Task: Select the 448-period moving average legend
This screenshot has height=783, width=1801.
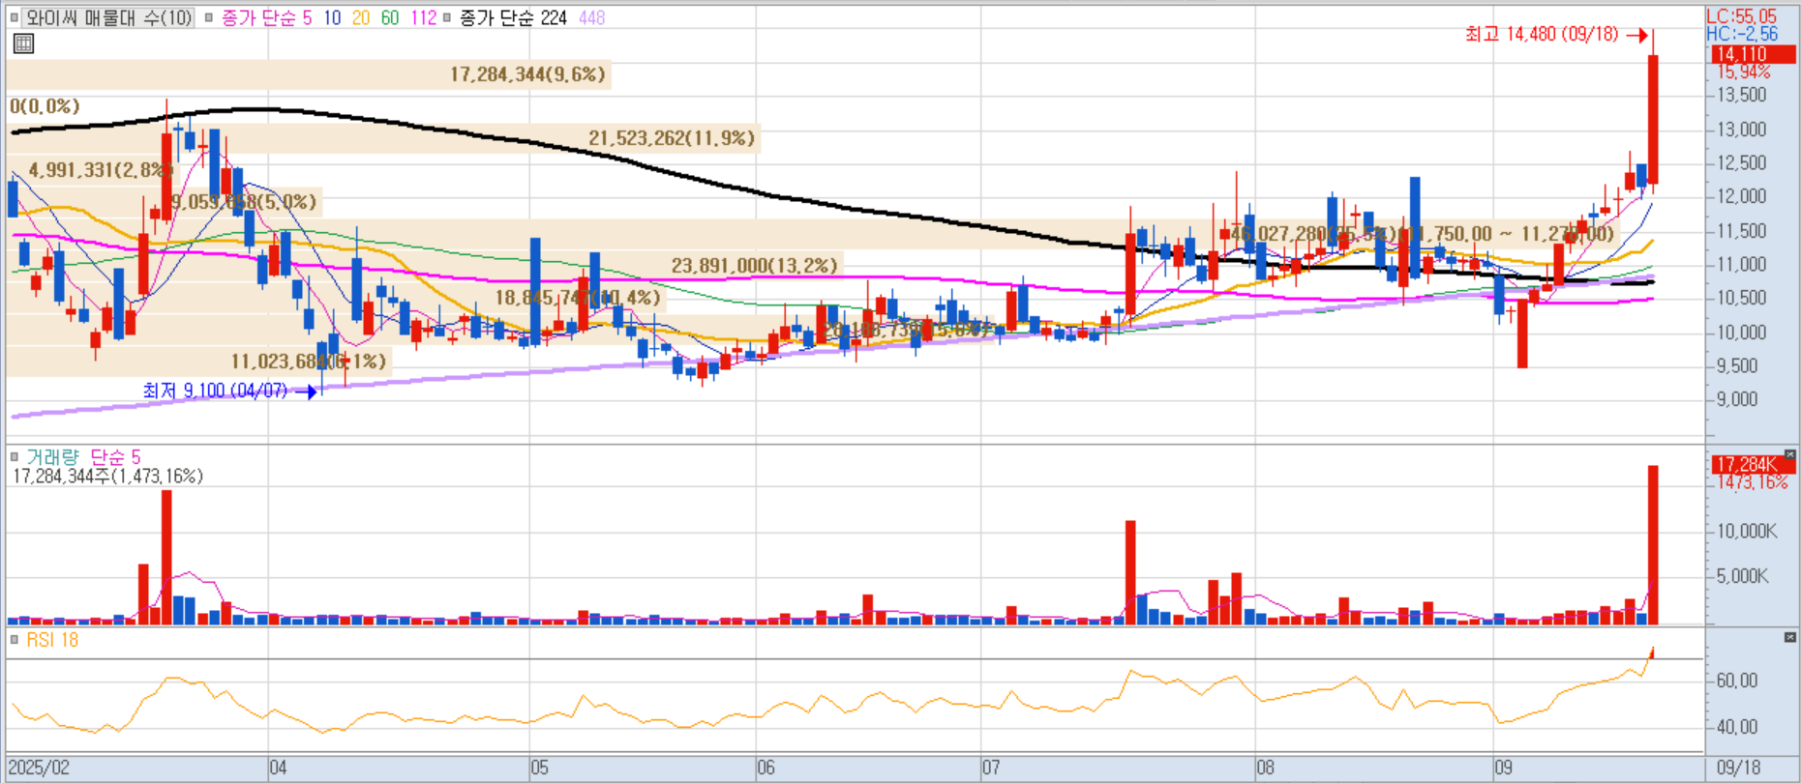Action: pos(591,17)
